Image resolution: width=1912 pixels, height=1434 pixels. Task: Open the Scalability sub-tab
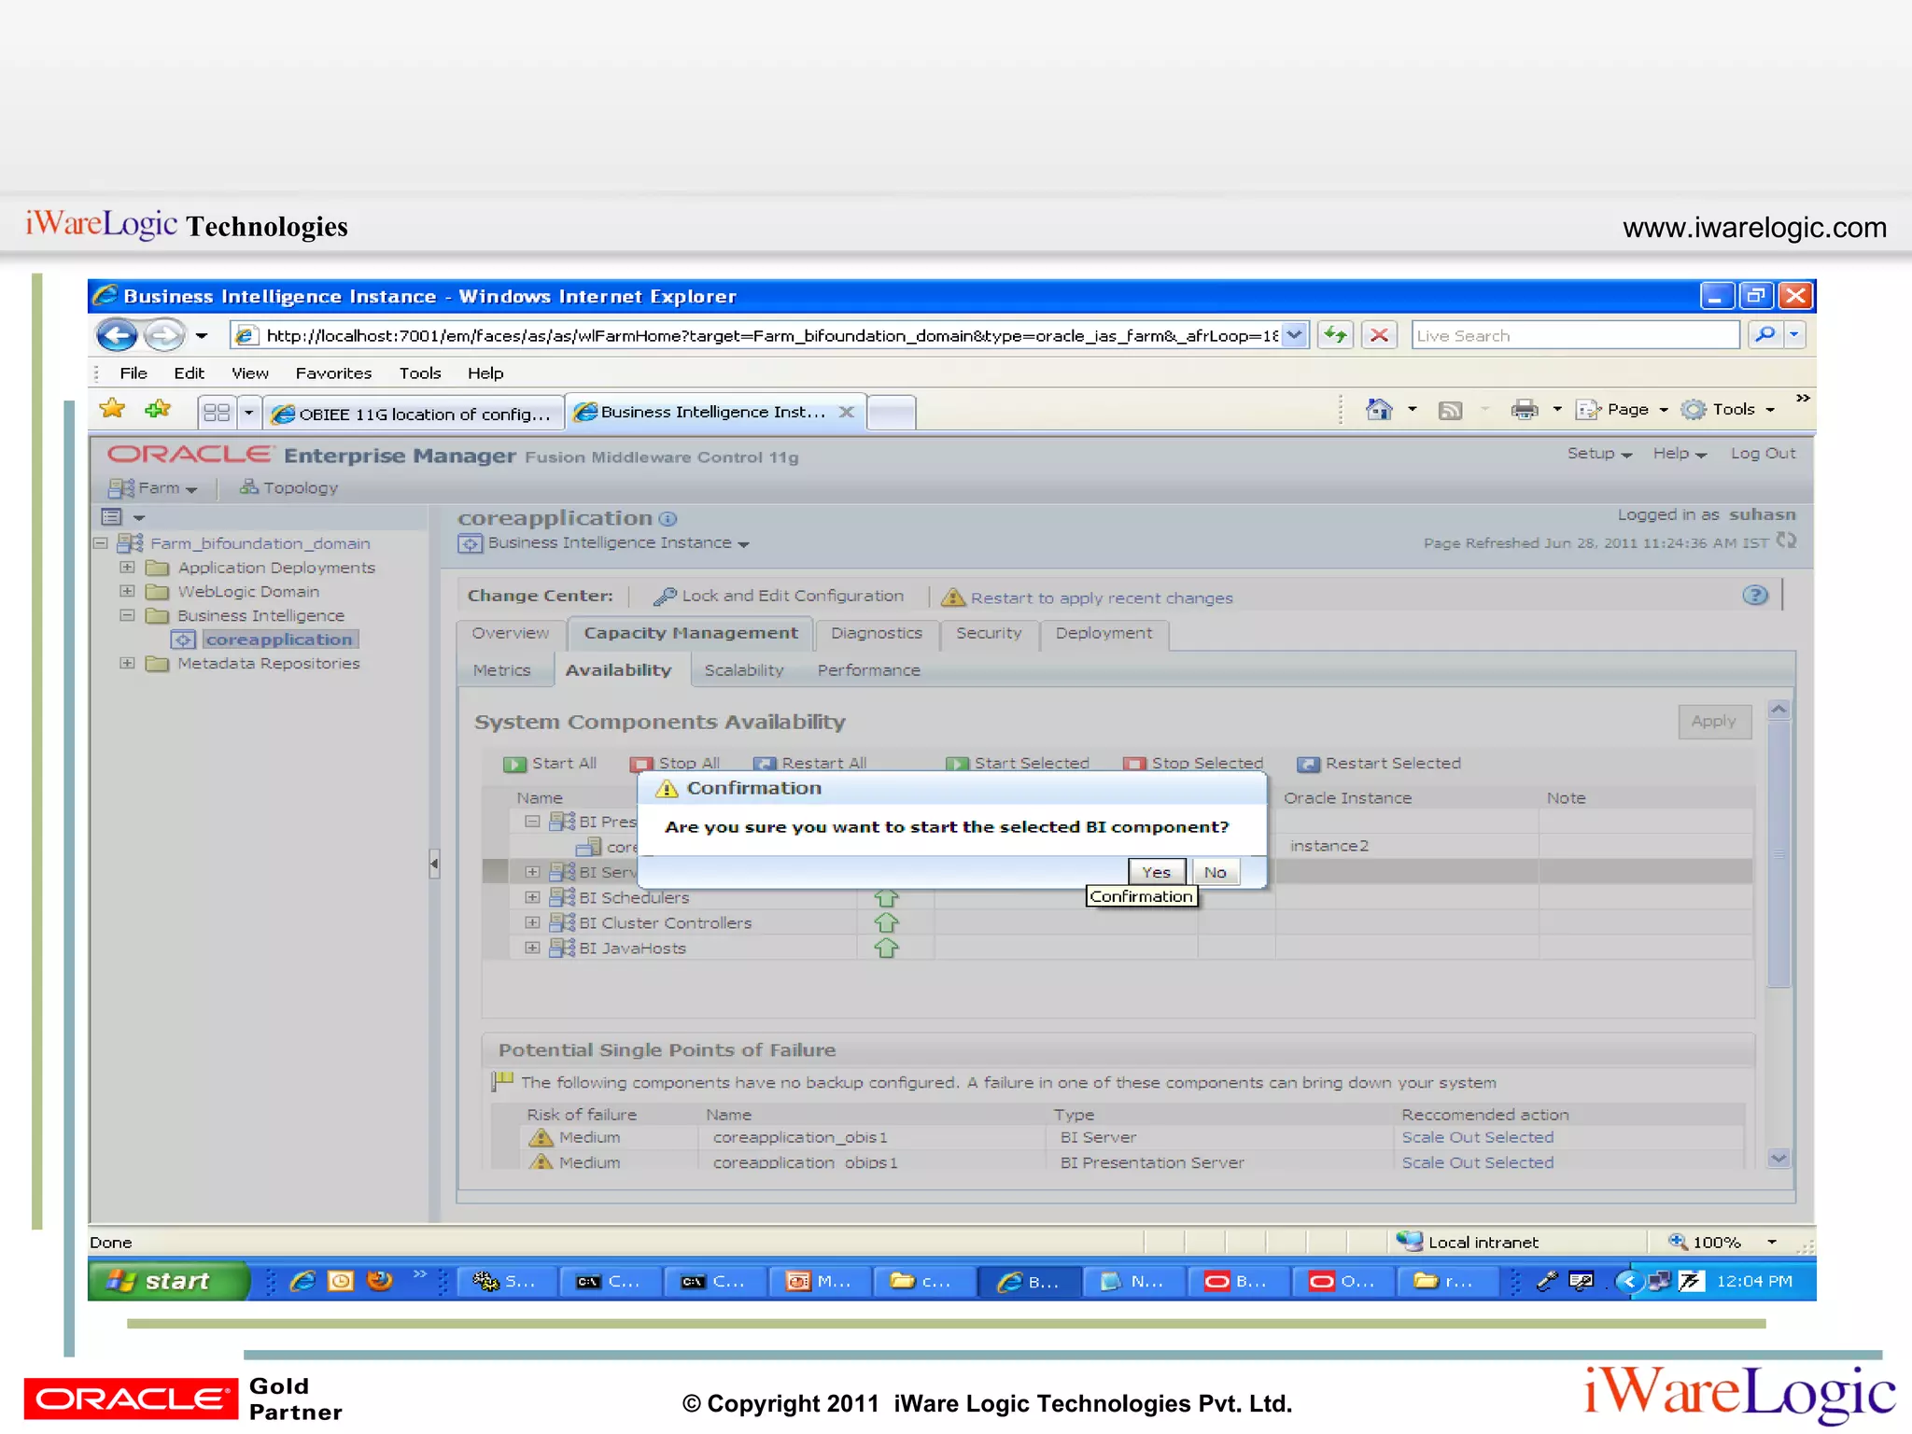tap(743, 670)
